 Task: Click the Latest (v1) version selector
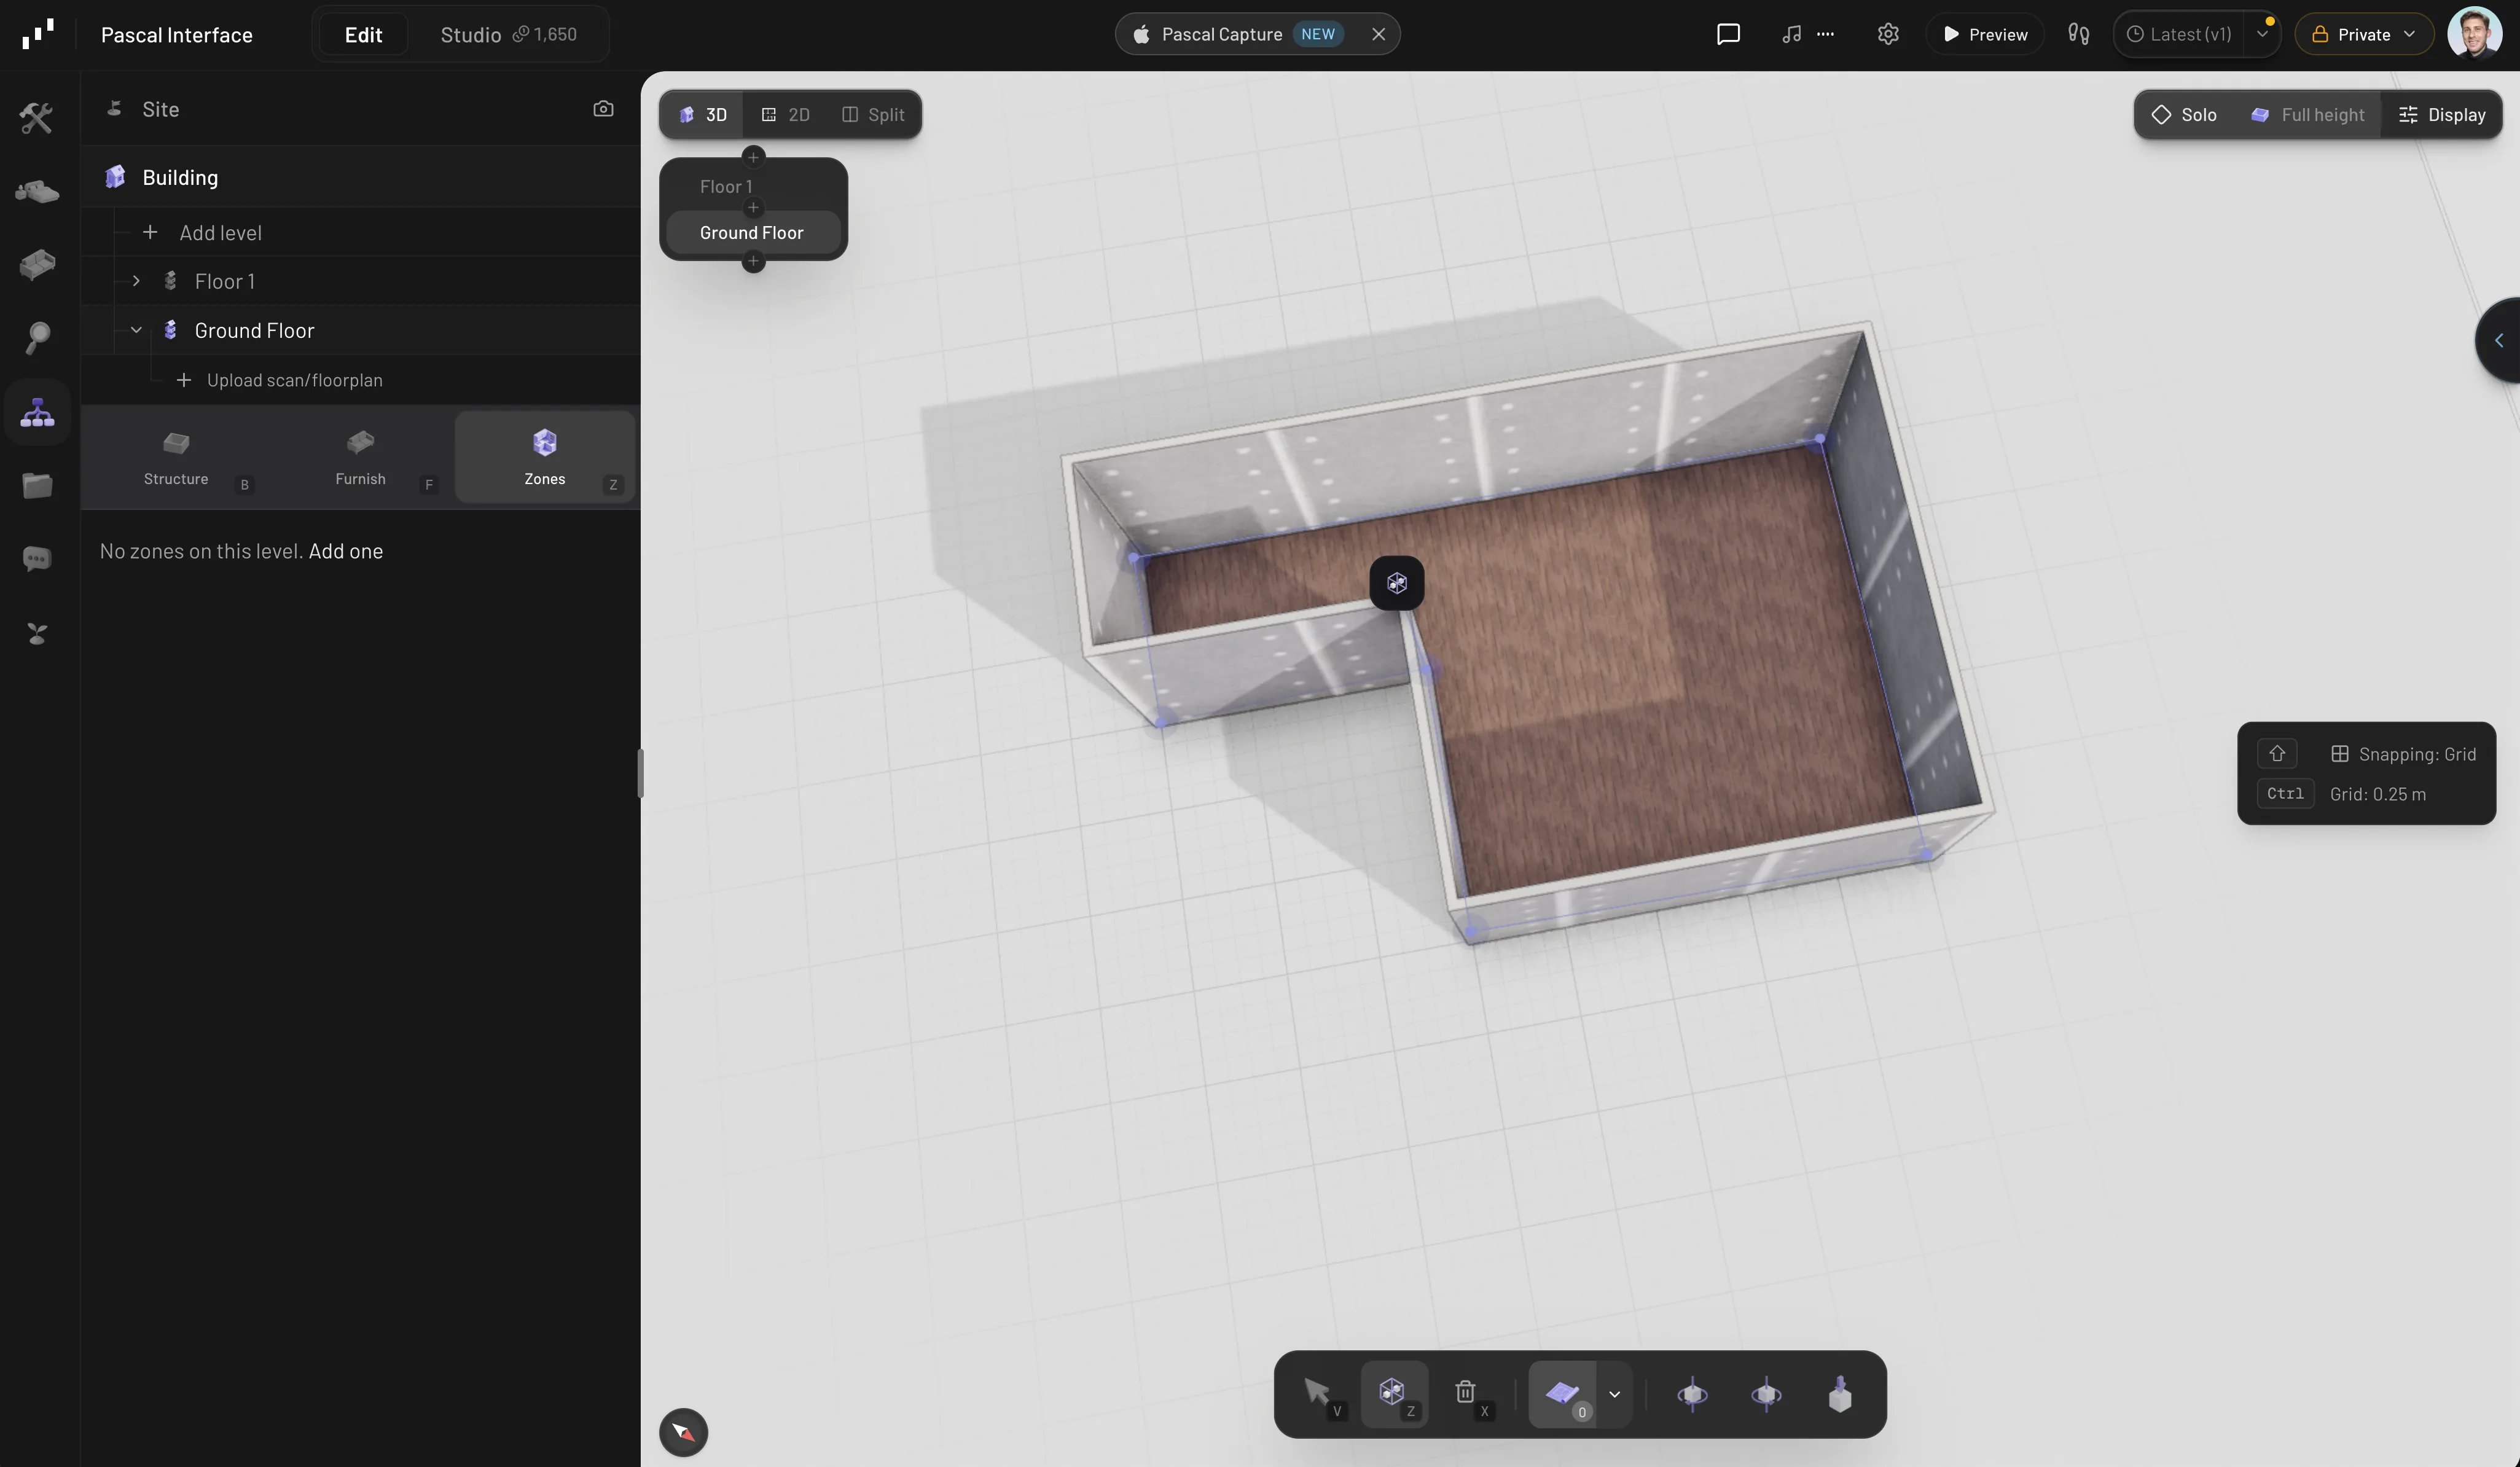2180,34
